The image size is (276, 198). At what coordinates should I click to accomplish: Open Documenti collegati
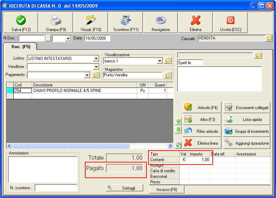click(247, 107)
